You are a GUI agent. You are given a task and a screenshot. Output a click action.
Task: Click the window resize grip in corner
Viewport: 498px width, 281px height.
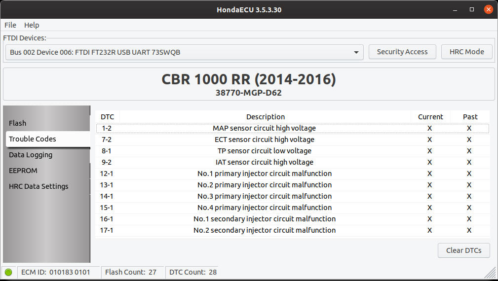point(490,273)
